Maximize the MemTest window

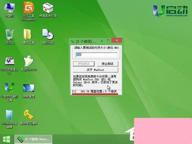coord(108,41)
